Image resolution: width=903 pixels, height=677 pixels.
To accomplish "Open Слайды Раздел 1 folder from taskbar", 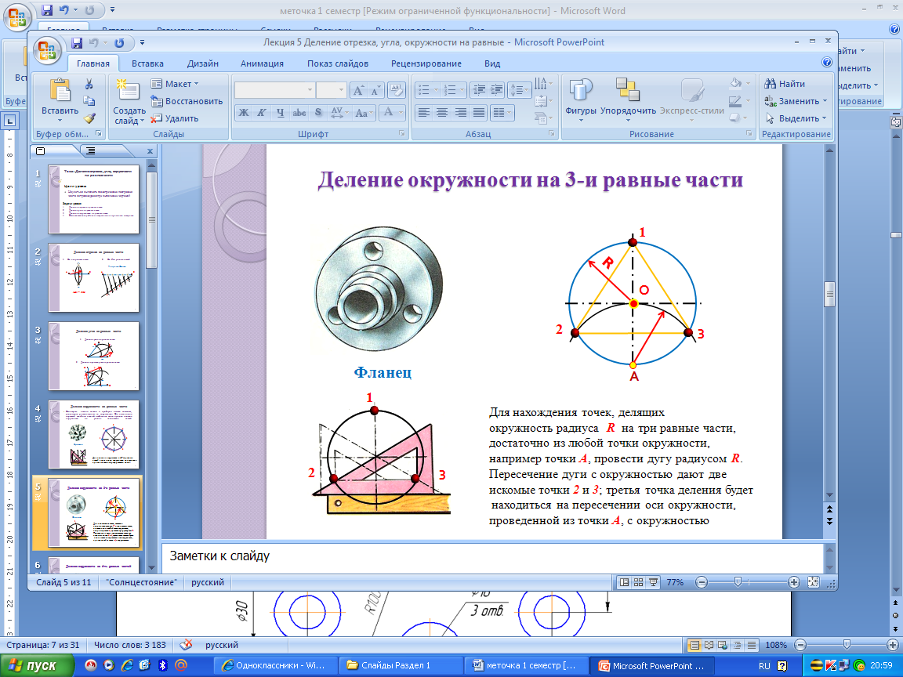I will 401,665.
